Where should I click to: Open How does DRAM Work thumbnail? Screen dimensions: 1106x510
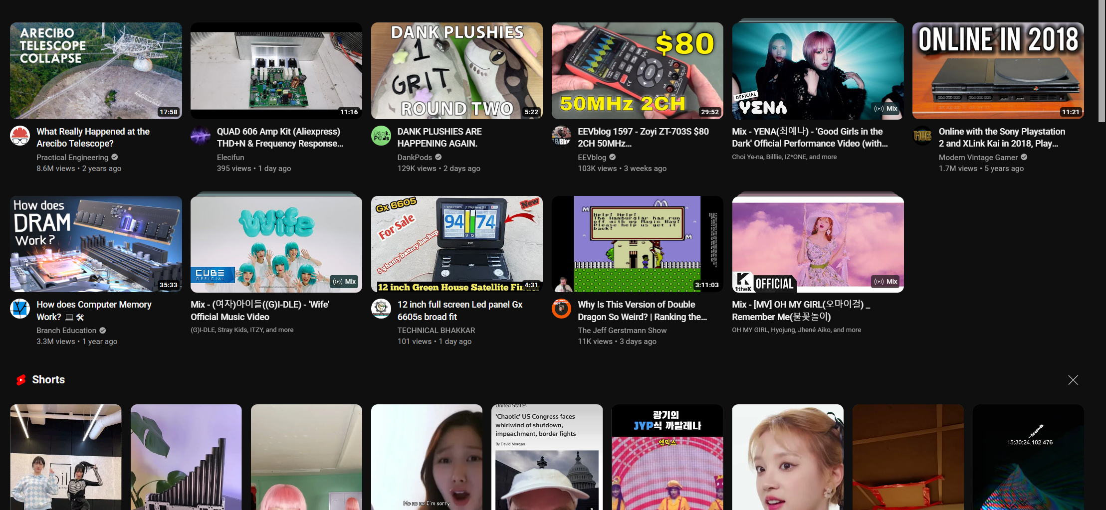tap(96, 244)
